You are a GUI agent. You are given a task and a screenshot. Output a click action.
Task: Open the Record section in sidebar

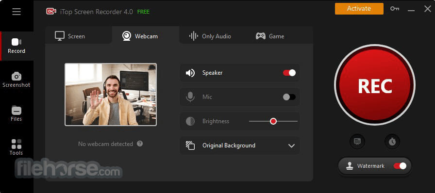17,46
